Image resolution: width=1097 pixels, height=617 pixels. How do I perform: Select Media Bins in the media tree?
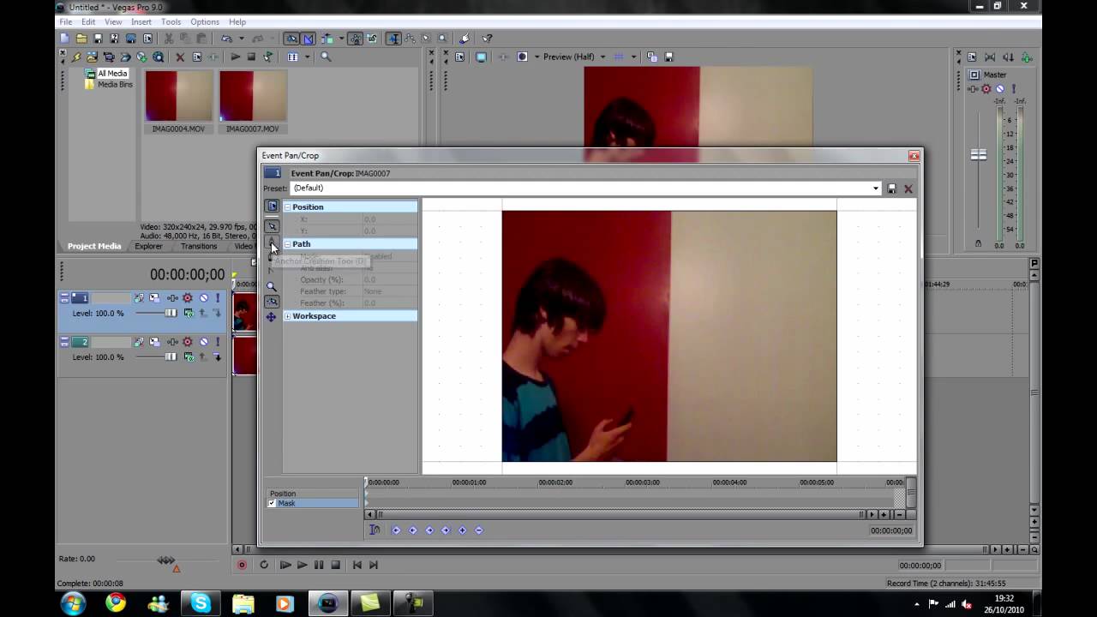(115, 84)
